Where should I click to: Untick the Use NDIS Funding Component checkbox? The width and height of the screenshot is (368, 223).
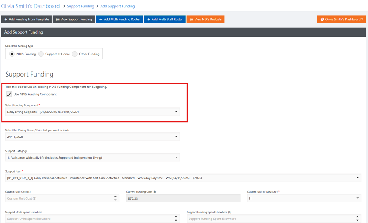(9, 94)
